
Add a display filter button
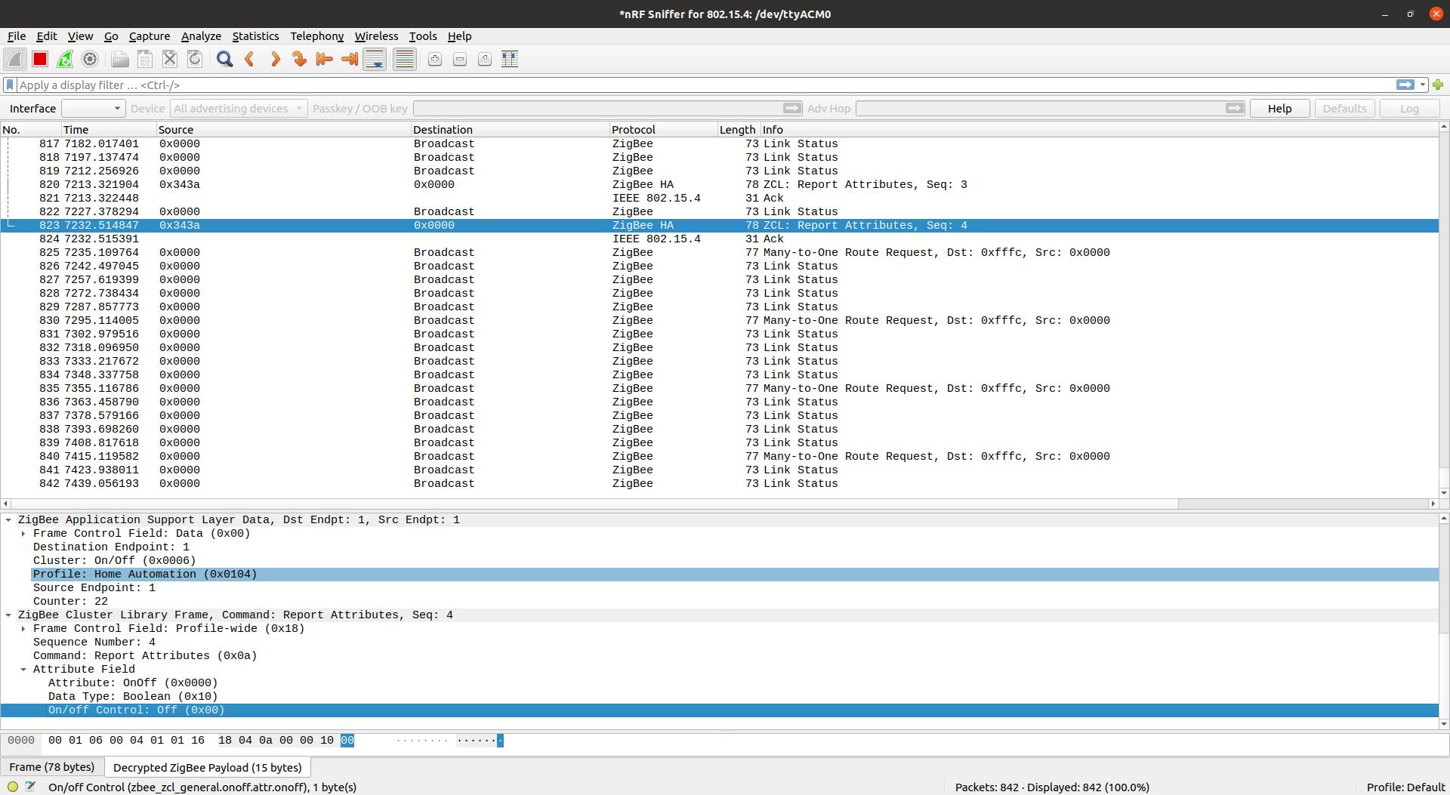coord(1437,85)
